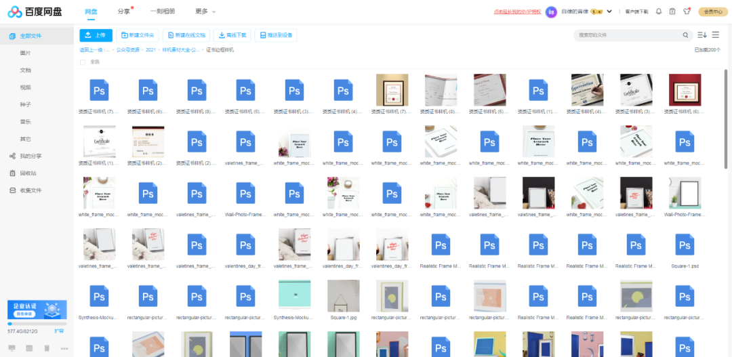Select PSD icon of 资质证书样机 (2)
Screen dimensions: 732x357
point(197,142)
